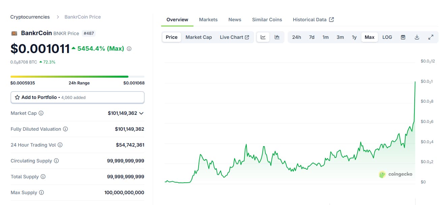Select the Market Cap chart mode
This screenshot has height=205, width=443.
[199, 37]
